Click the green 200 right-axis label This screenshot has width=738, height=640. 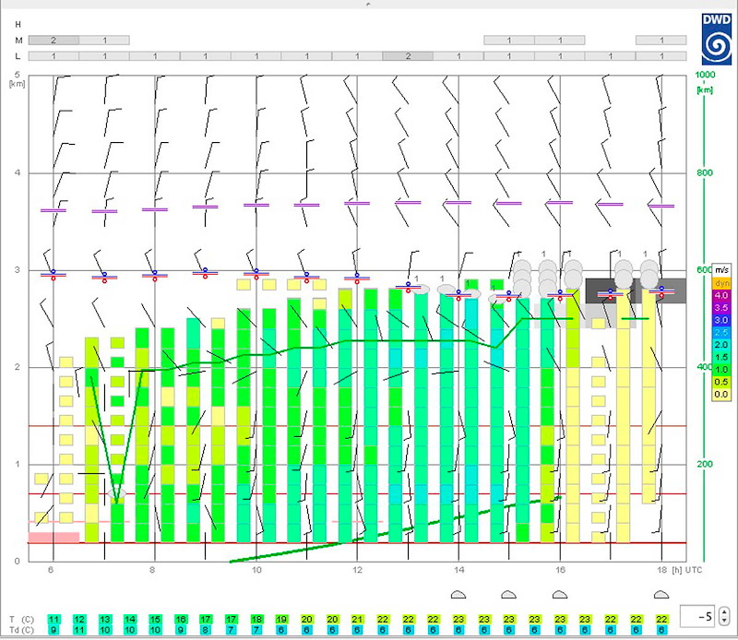[705, 464]
